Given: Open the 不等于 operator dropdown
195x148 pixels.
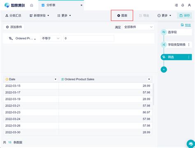Looking at the screenshot, I should 51,38.
